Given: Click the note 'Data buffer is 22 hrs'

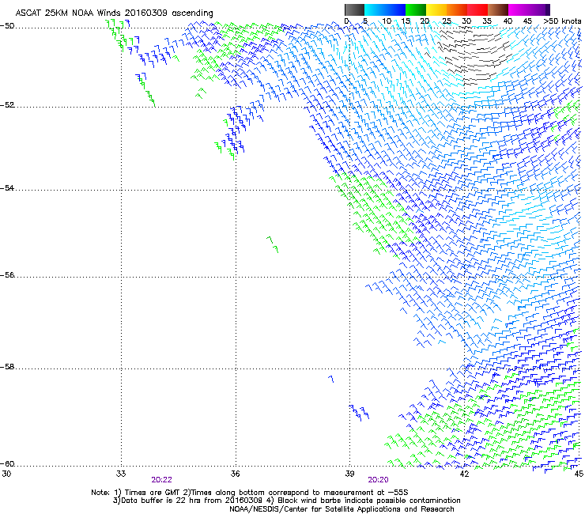Looking at the screenshot, I should coord(161,501).
